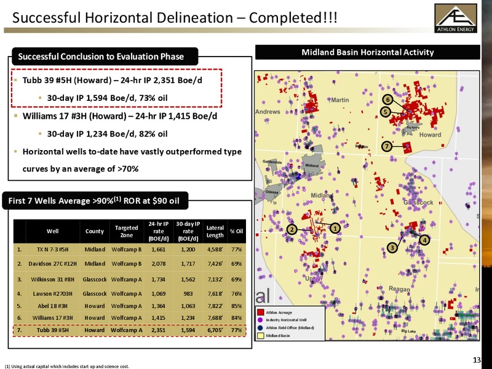The width and height of the screenshot is (492, 369).
Task: Click the 2,078 24-hr IP value
Action: coord(159,264)
